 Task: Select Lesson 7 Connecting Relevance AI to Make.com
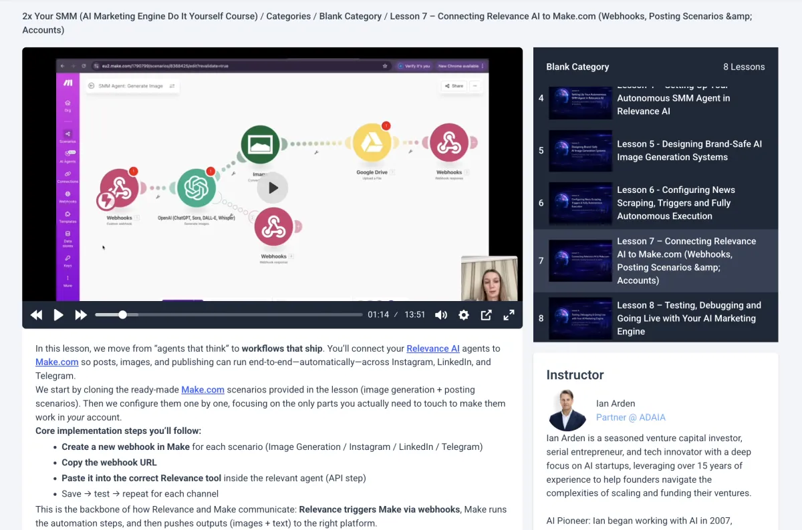tap(656, 261)
